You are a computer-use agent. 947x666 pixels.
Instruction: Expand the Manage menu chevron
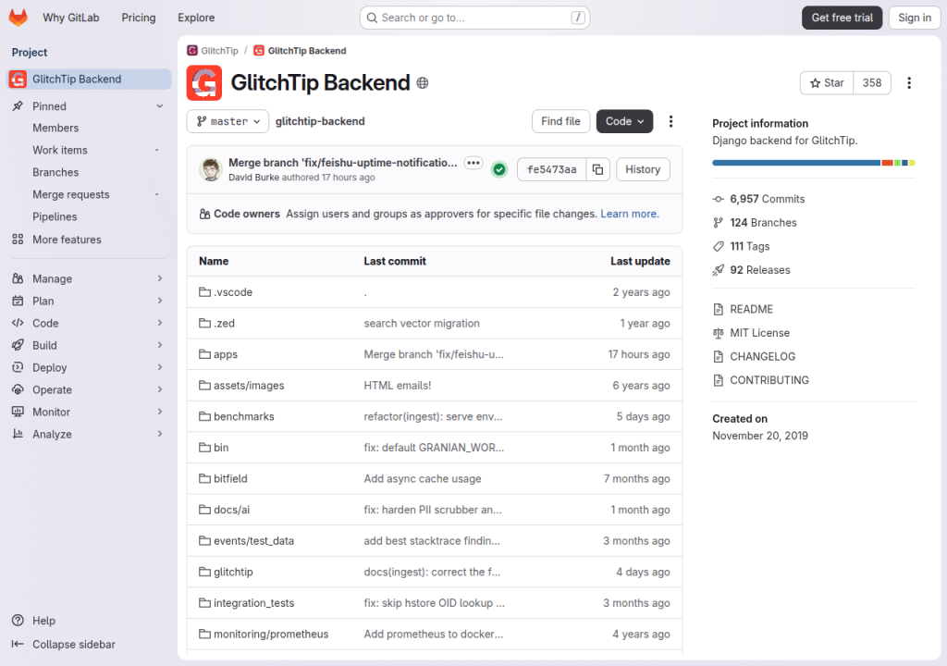[x=159, y=278]
